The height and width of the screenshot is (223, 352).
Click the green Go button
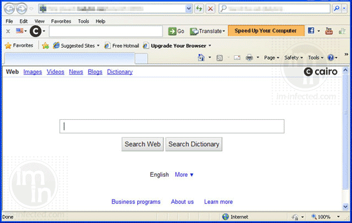click(176, 31)
